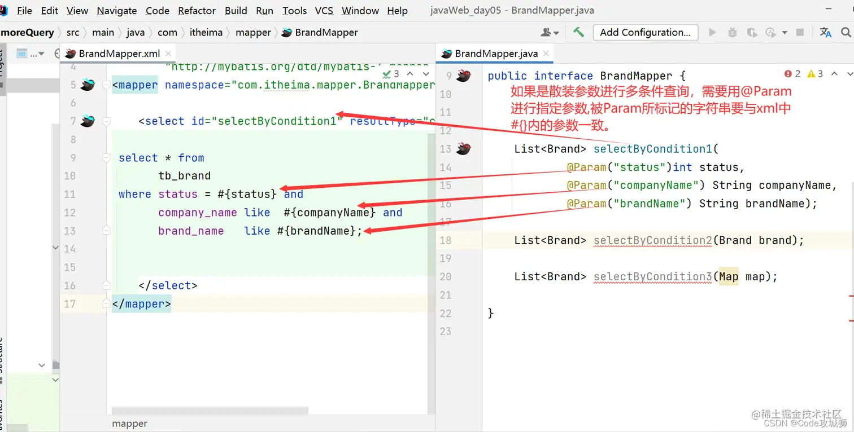The width and height of the screenshot is (854, 432).
Task: Click the fold end marker at </select>
Action: [x=106, y=285]
